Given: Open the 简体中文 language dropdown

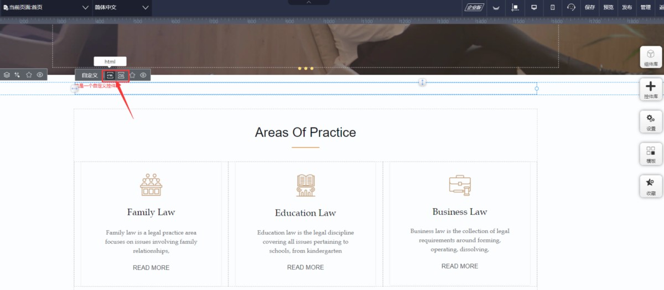Looking at the screenshot, I should (121, 7).
